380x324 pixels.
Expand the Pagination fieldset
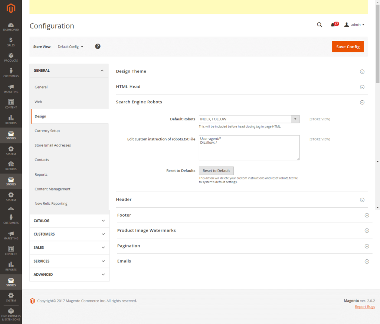point(245,246)
